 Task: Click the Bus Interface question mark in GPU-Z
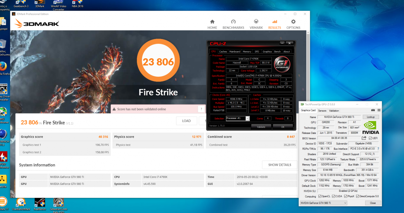tap(378, 148)
